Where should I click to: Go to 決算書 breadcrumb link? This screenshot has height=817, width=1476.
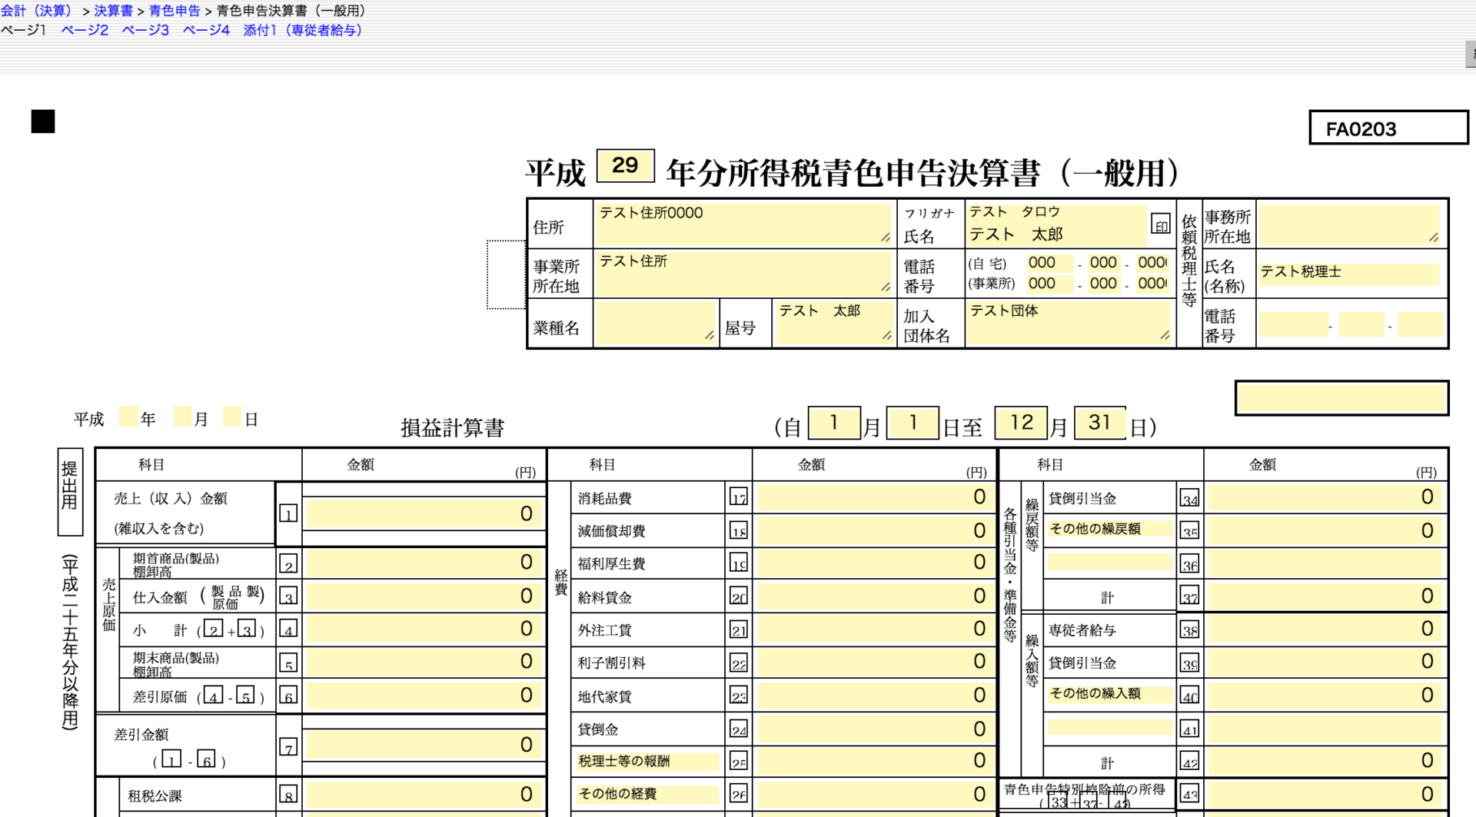(x=113, y=11)
